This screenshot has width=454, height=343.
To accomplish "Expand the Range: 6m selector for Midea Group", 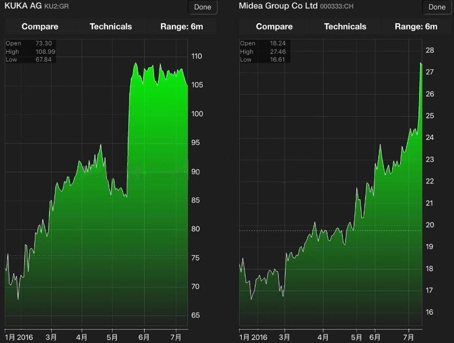I will pos(416,26).
